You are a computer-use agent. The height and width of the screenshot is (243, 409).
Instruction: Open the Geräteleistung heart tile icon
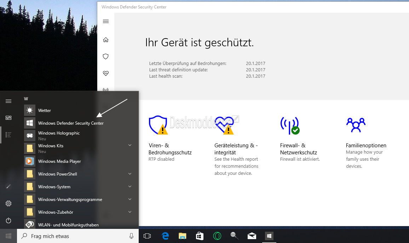pyautogui.click(x=224, y=125)
